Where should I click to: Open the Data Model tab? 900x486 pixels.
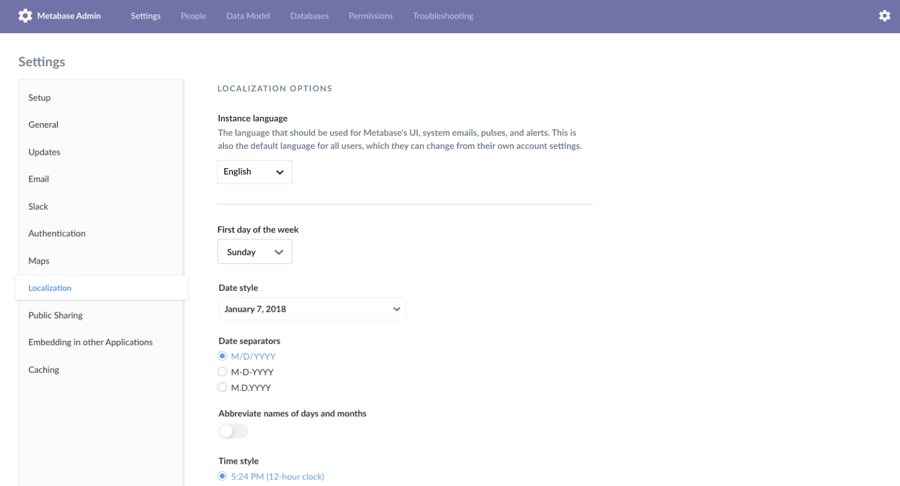(x=248, y=16)
